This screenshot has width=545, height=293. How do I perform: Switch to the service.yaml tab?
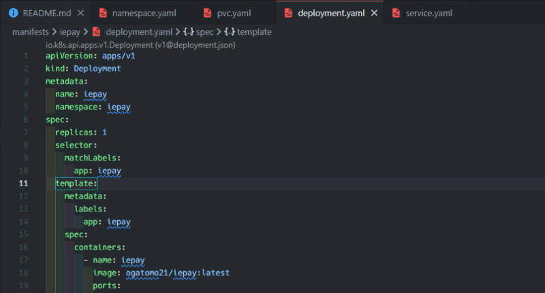click(429, 13)
